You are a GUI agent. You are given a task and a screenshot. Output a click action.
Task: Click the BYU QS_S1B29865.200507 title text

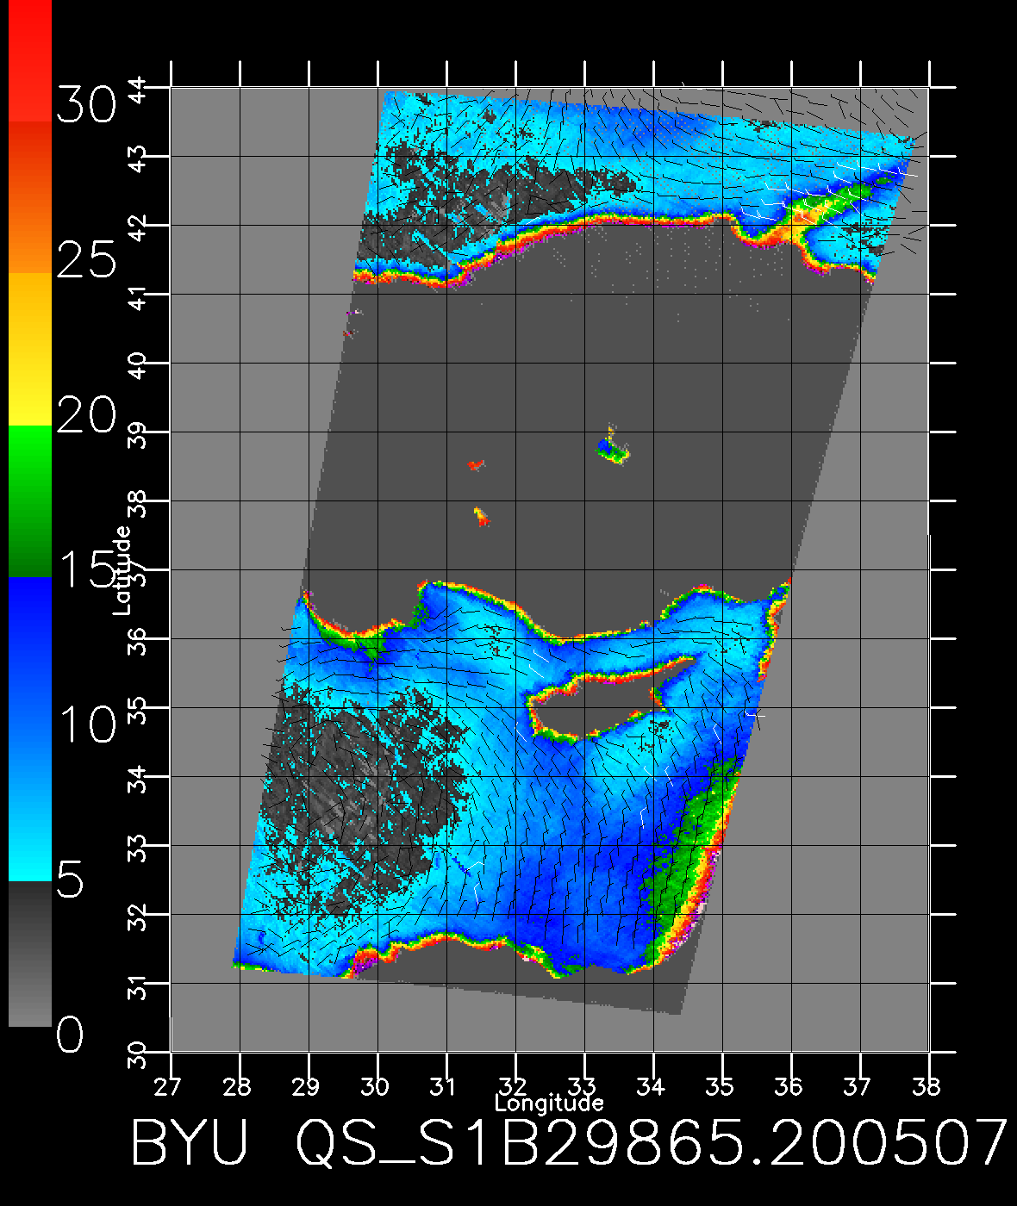click(569, 1141)
